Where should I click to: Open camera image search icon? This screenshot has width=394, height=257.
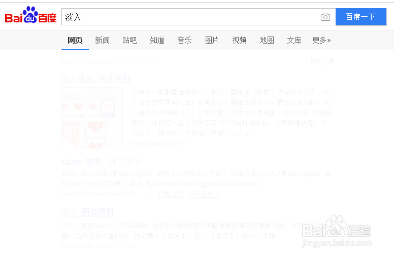click(x=325, y=17)
